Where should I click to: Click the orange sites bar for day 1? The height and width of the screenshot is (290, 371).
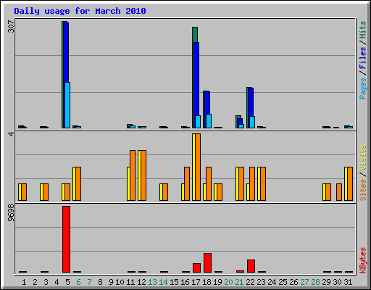pyautogui.click(x=24, y=192)
